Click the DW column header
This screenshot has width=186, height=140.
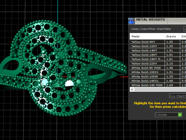[183, 37]
